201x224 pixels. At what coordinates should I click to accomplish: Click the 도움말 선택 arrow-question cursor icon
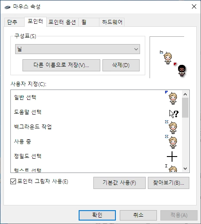(x=174, y=114)
